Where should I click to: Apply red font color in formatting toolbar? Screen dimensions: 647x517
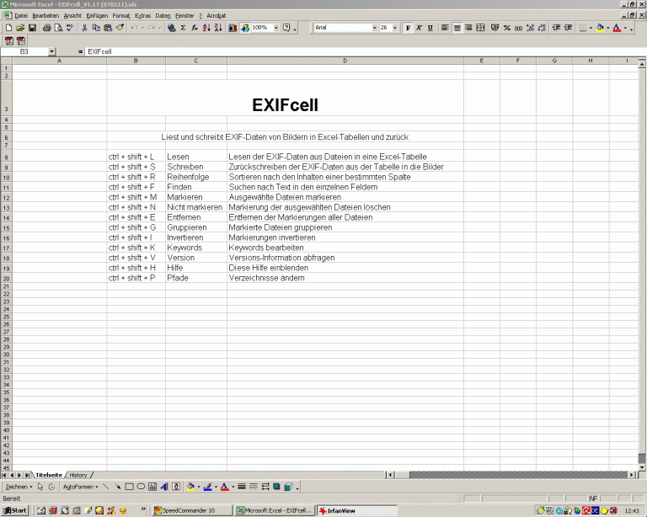pyautogui.click(x=617, y=28)
